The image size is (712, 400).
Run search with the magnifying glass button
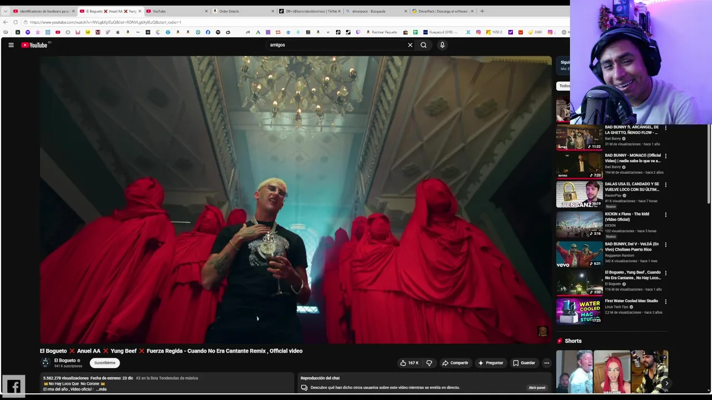tap(423, 45)
